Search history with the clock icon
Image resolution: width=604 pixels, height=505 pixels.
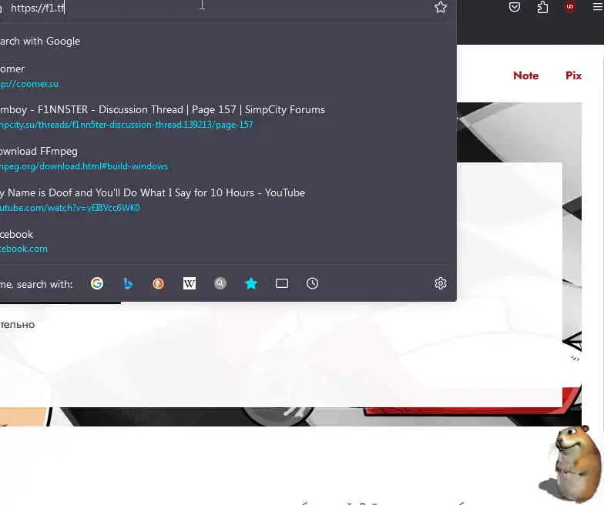313,283
